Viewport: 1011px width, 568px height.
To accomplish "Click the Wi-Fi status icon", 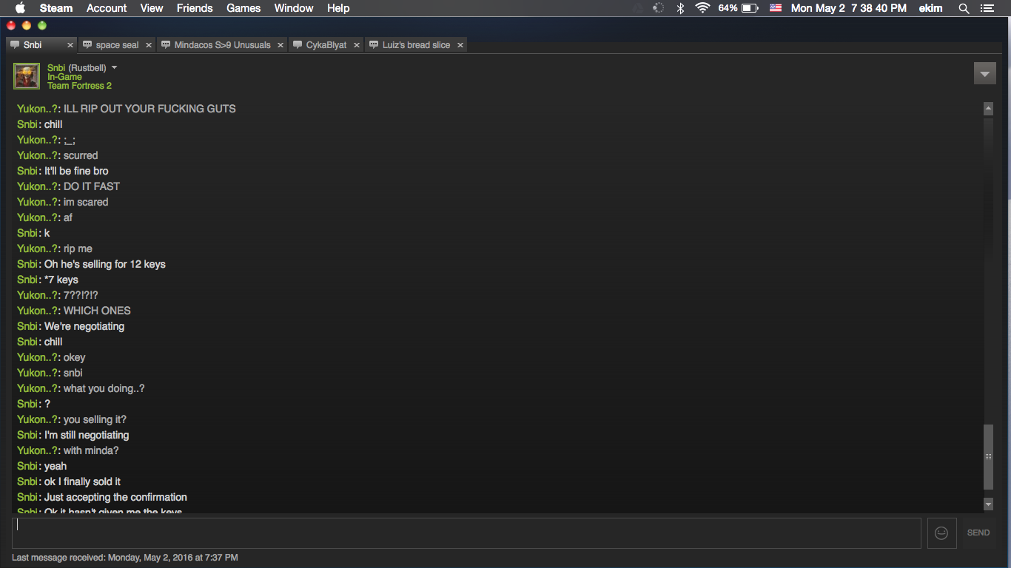I will (x=702, y=8).
